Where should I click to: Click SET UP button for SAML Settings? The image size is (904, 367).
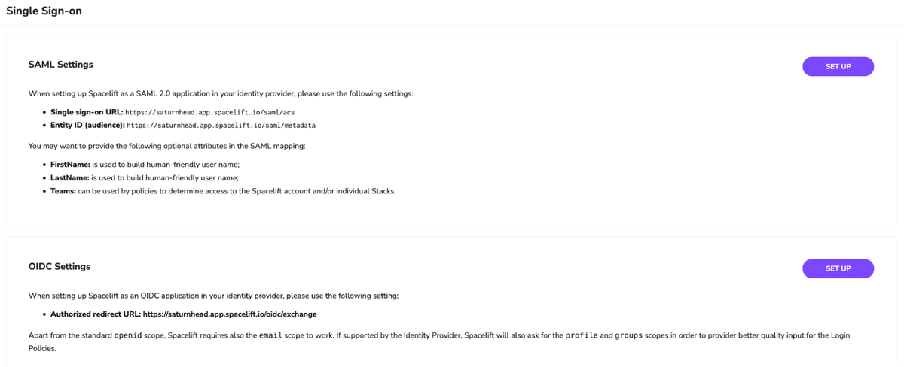[838, 67]
